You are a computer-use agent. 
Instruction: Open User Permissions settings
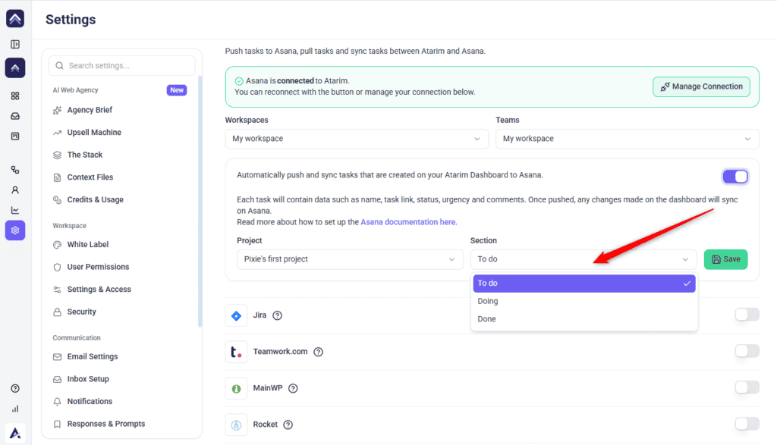(98, 267)
